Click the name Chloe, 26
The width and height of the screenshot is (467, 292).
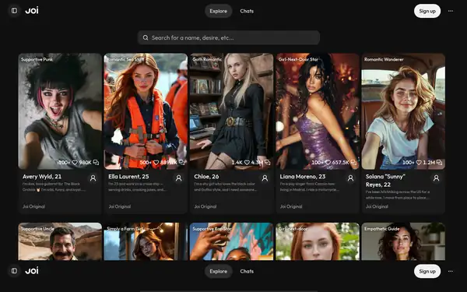206,177
